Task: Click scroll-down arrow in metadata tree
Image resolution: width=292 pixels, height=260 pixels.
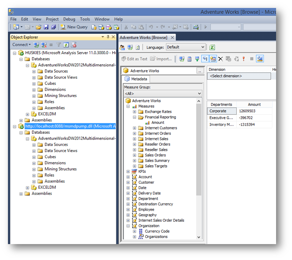Action: [x=199, y=237]
